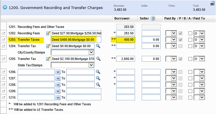Screen dimensions: 216x114
Task: Toggle the white checkbox on line 1206
Action: (x=190, y=72)
